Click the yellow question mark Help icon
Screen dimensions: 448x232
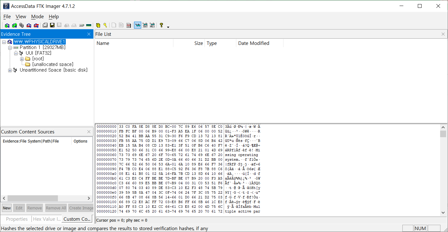pos(161,25)
